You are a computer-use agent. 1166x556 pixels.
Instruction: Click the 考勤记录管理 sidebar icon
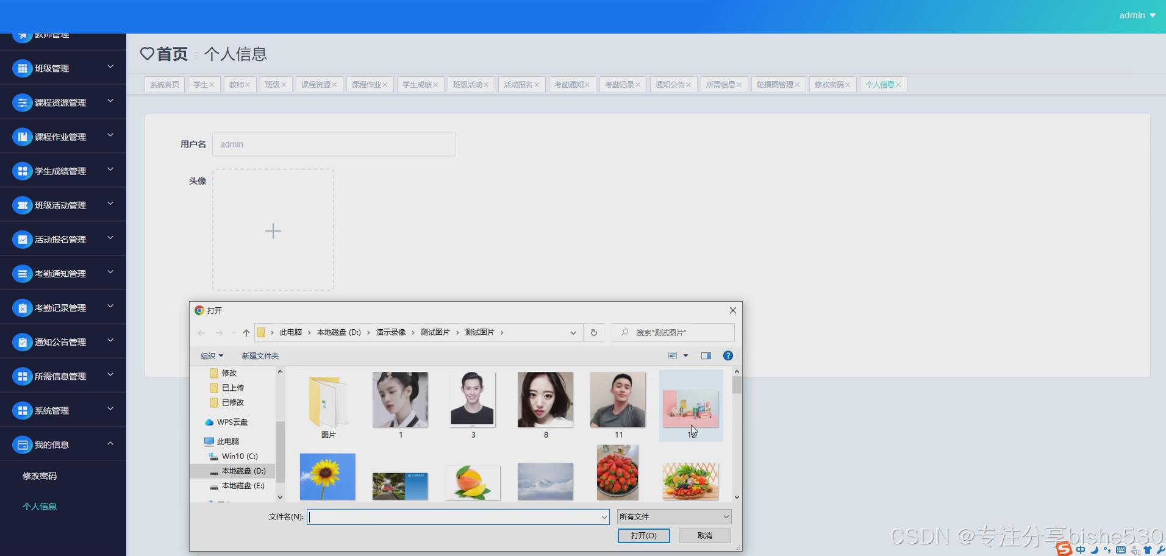tap(23, 308)
